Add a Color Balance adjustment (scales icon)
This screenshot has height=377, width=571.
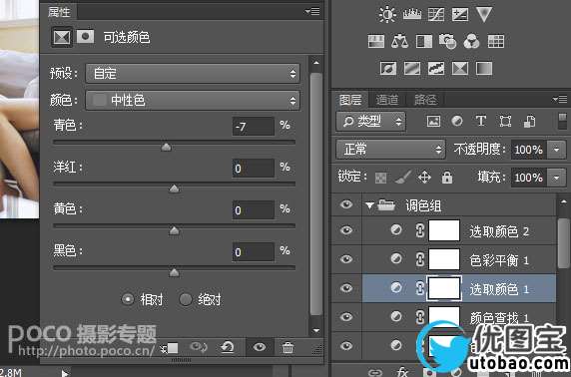399,41
